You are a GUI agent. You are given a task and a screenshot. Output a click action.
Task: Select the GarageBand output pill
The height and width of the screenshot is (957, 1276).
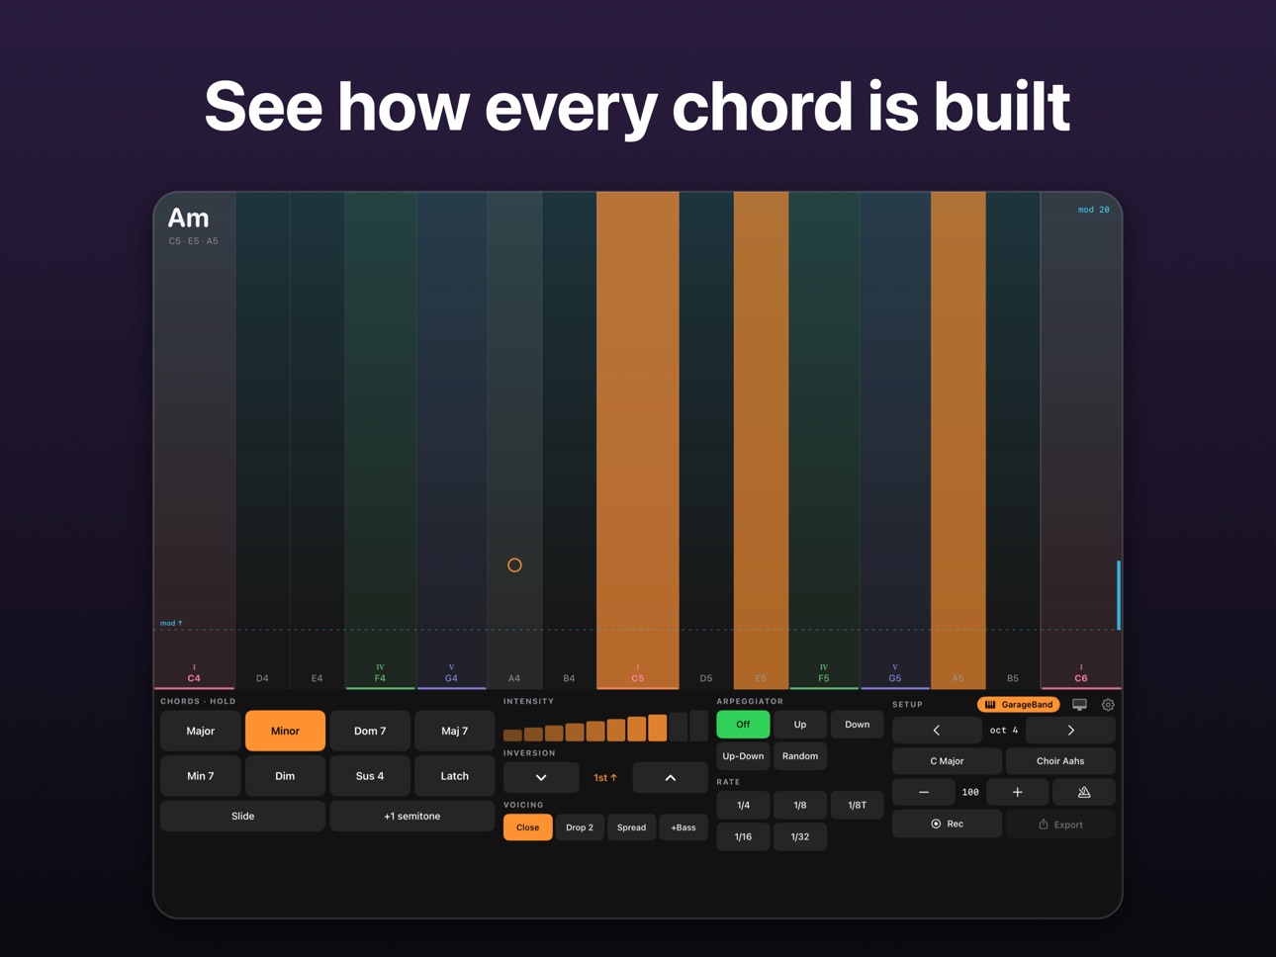[1018, 705]
